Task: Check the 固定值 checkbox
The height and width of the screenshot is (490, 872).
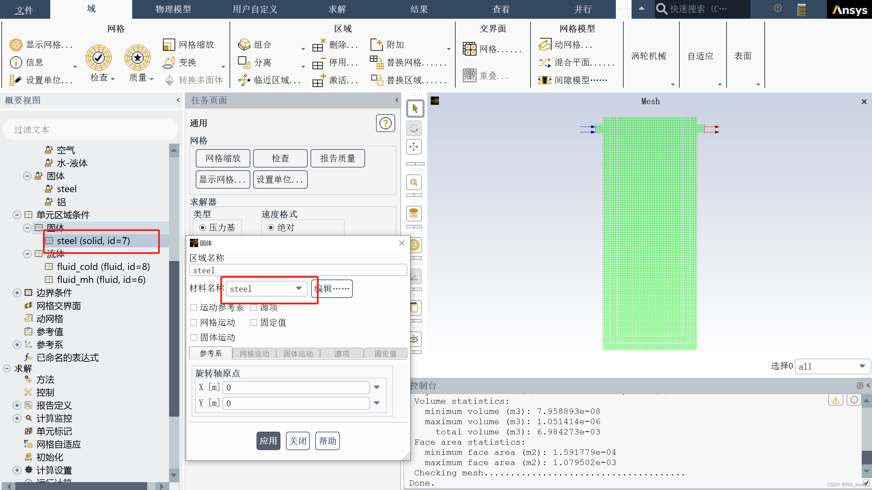Action: point(254,322)
